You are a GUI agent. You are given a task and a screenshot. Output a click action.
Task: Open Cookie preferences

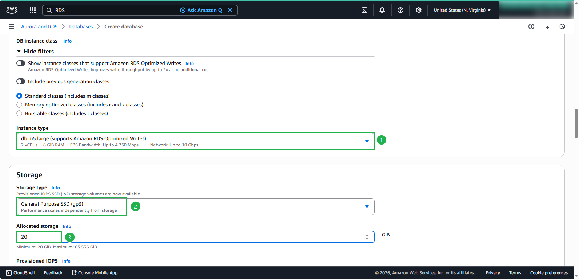pos(549,273)
